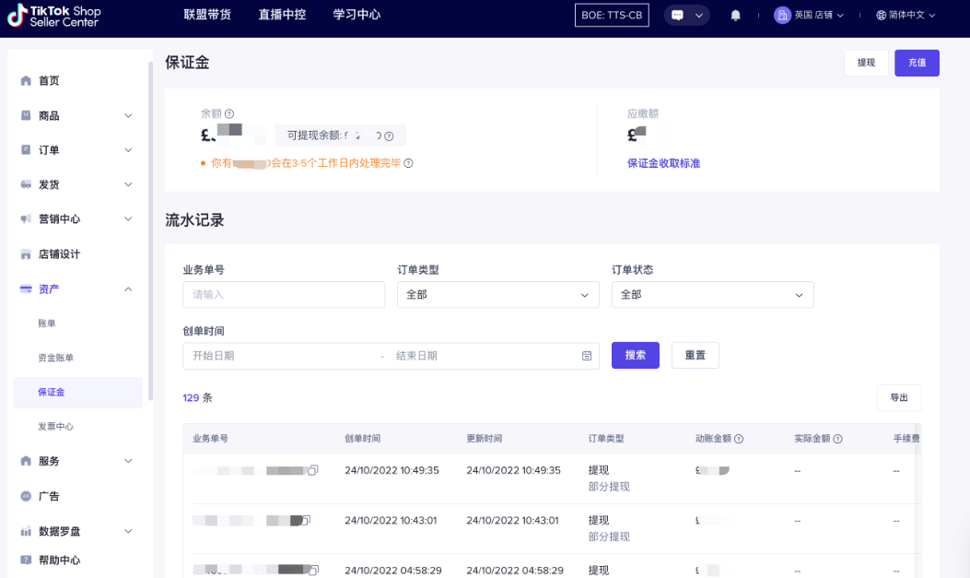This screenshot has height=578, width=970.
Task: Click the 业务单号 input field
Action: click(283, 294)
